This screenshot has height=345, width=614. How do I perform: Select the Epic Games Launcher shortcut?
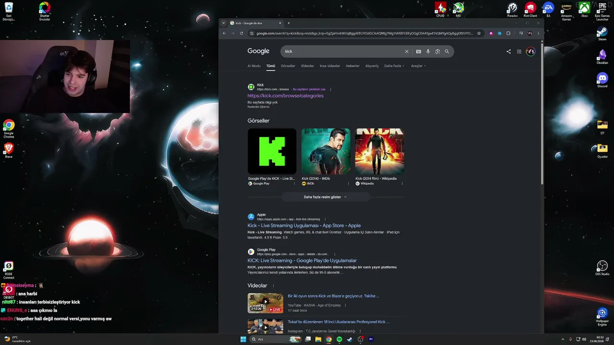602,11
